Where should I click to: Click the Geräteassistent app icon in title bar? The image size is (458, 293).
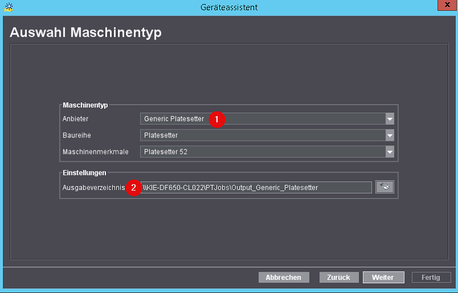8,7
